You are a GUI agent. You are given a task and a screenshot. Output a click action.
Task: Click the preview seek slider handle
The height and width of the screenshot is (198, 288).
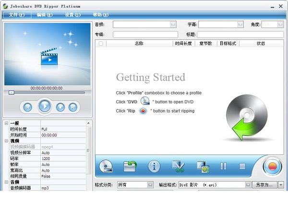pos(12,92)
